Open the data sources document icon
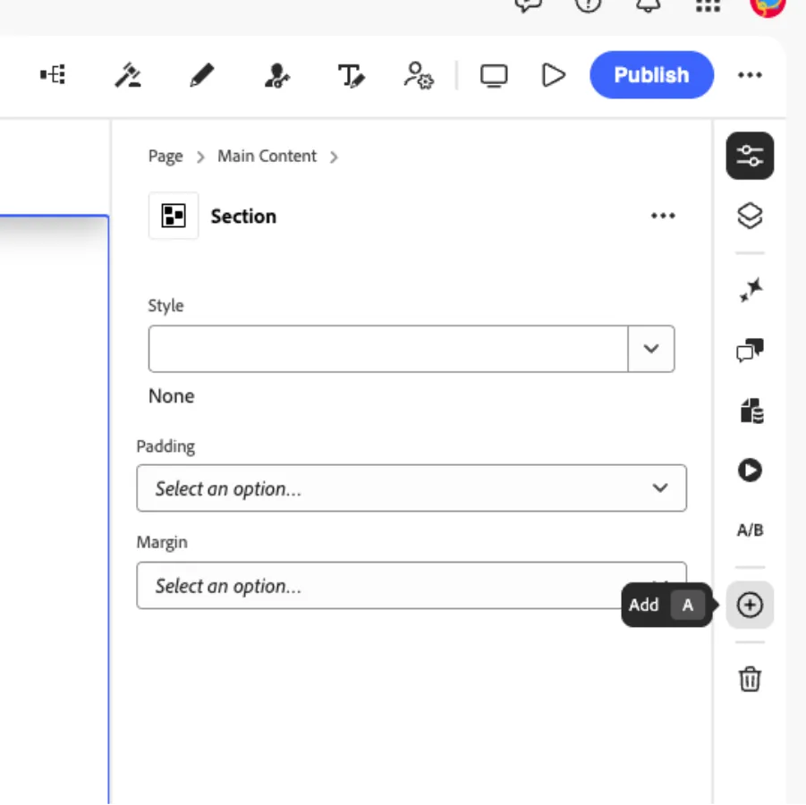Screen dimensions: 806x805 [x=751, y=411]
